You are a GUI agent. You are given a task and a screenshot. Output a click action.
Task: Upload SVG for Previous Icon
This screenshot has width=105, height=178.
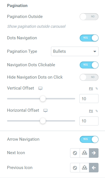[84, 168]
